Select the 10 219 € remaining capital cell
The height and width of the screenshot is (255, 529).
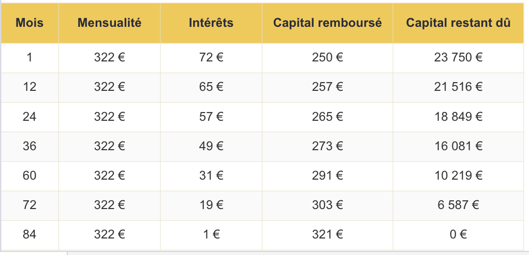(x=458, y=176)
